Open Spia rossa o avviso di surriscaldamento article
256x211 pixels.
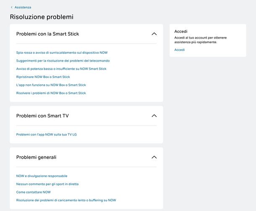62,52
